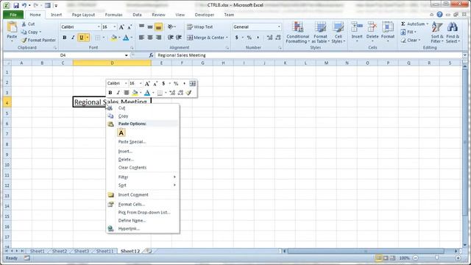Click the Delete cells icon in Cells group
Screen dimensions: 471x265
372,27
